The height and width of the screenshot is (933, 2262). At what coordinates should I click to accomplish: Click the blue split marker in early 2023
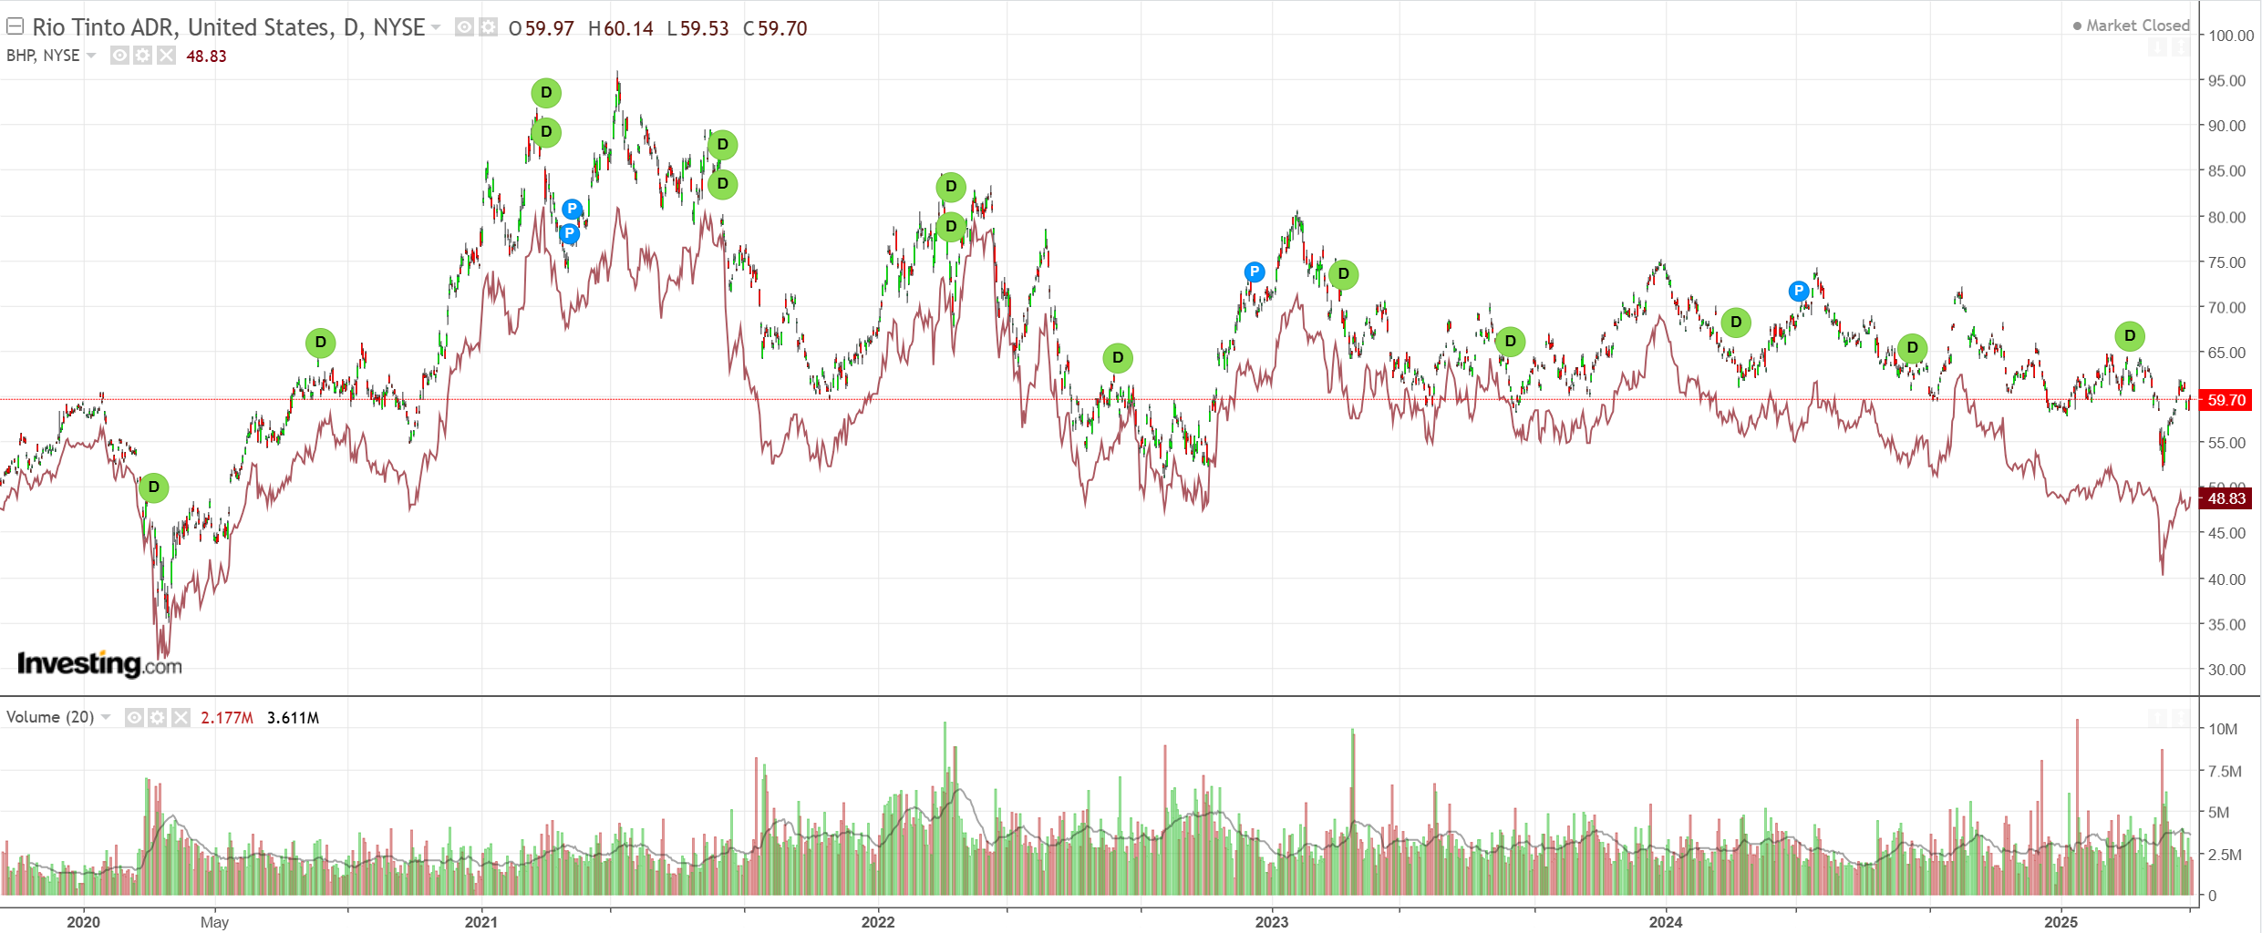point(1255,272)
